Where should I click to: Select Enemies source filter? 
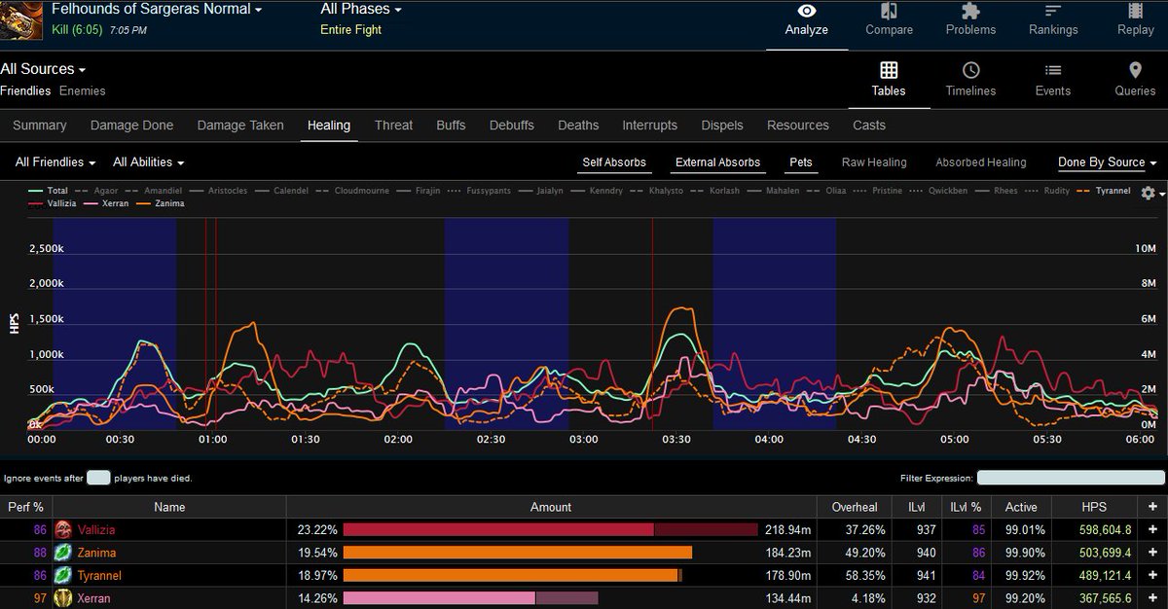coord(83,90)
